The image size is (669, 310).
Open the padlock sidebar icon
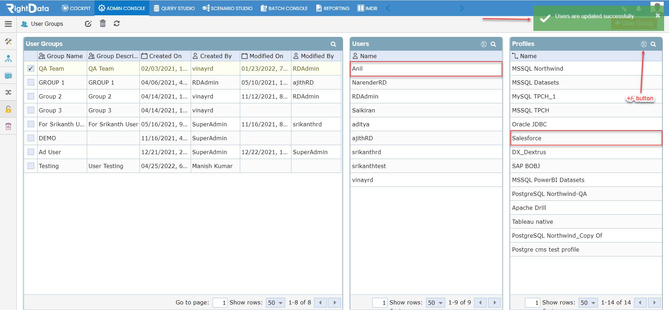(x=8, y=109)
